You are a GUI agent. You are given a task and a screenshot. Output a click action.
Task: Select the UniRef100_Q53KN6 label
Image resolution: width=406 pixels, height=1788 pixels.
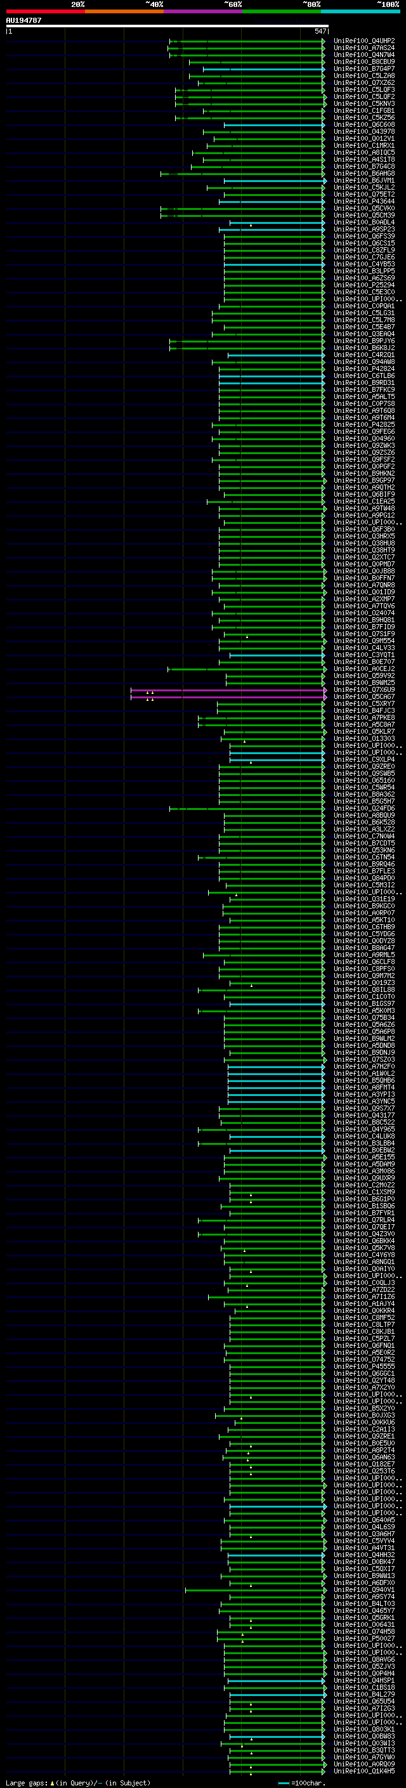(363, 851)
